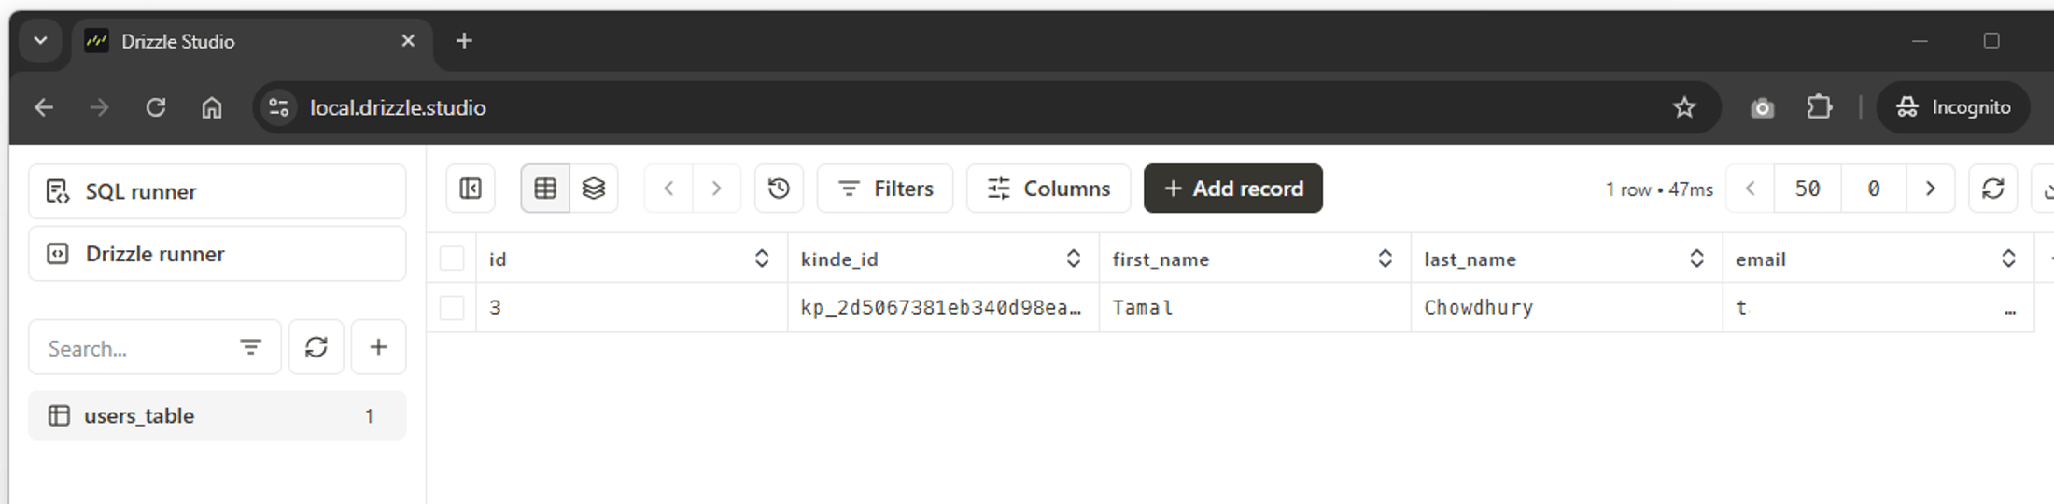Toggle the sidebar panel icon
The image size is (2054, 504).
[471, 189]
